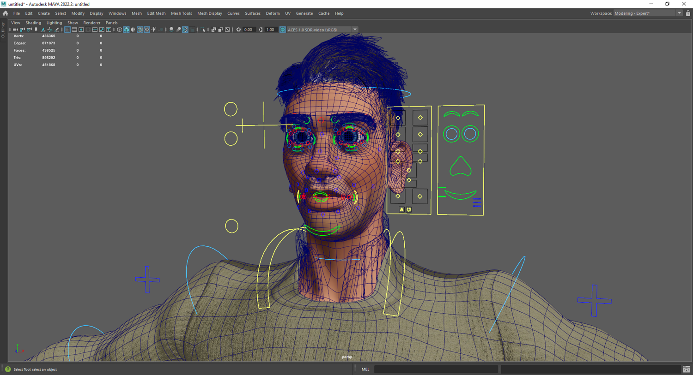Image resolution: width=693 pixels, height=375 pixels.
Task: Open the Edit Mesh menu
Action: [x=156, y=13]
